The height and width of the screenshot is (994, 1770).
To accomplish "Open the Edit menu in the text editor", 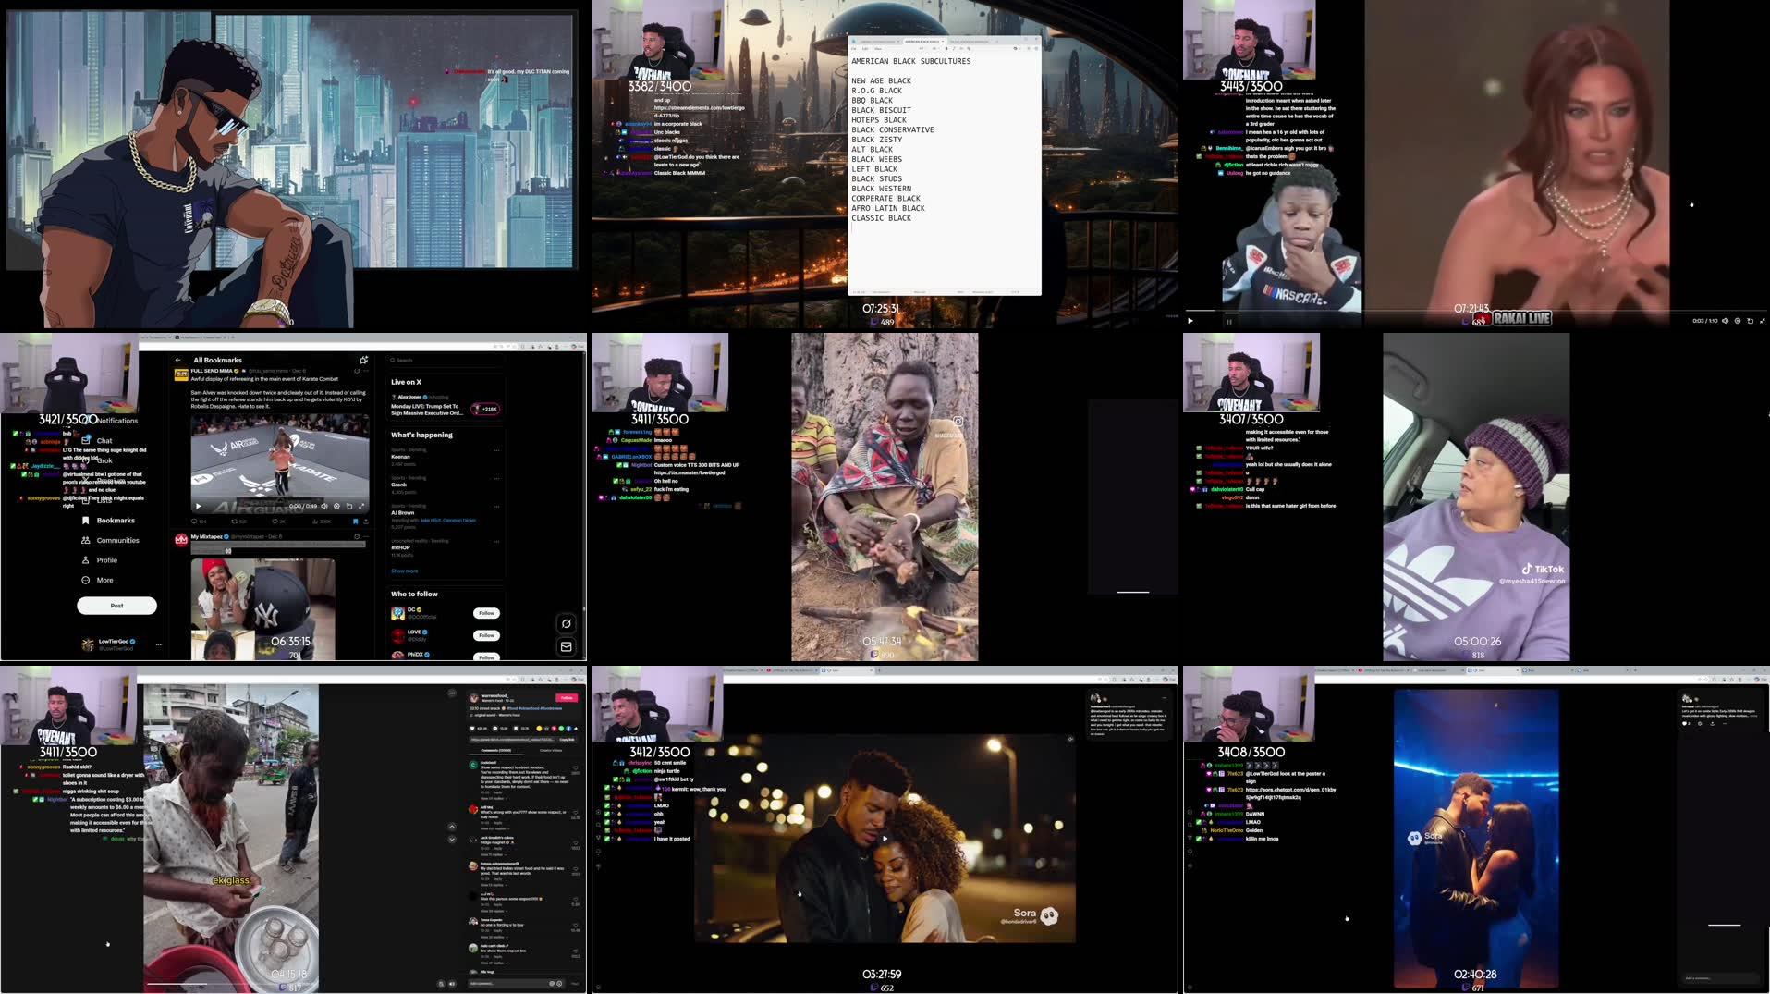I will [x=865, y=48].
